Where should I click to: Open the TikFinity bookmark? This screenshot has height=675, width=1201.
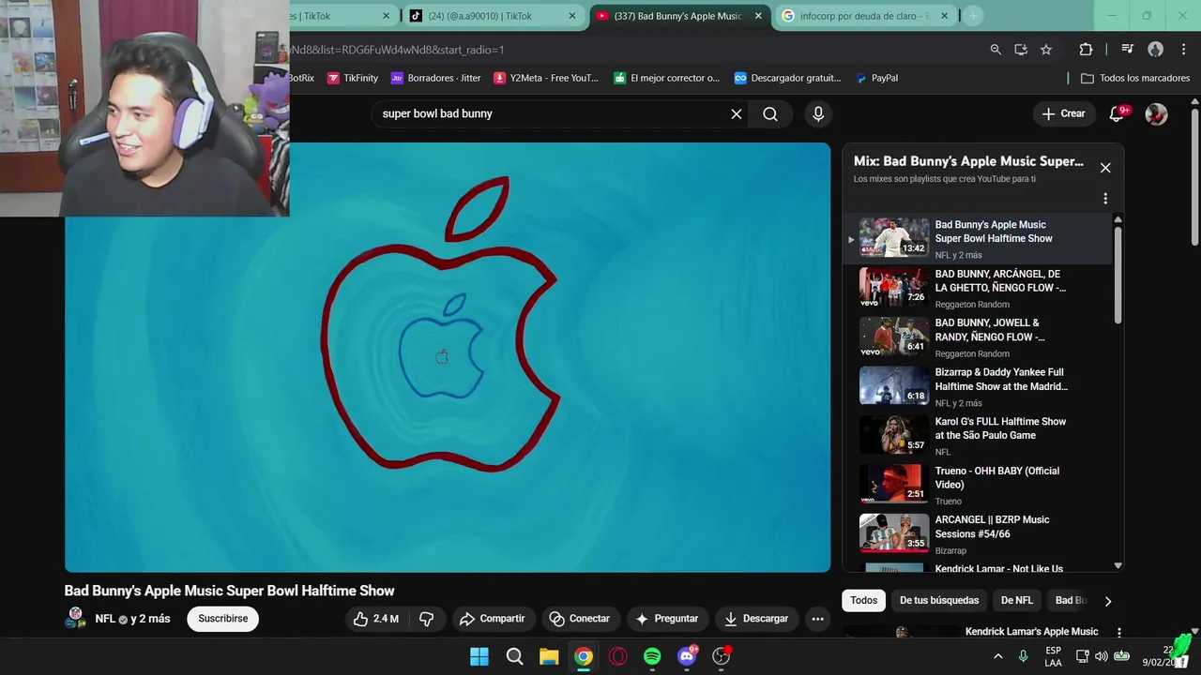[353, 78]
